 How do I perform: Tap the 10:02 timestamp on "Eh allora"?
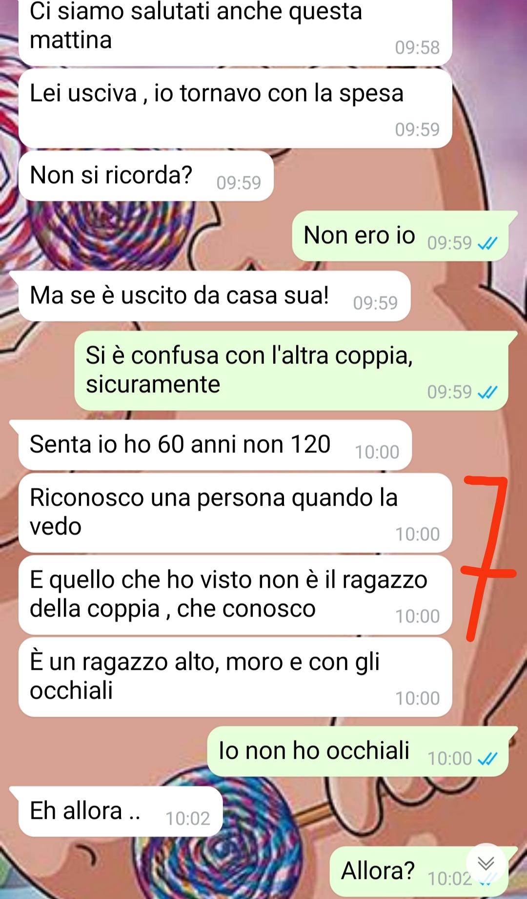coord(187,818)
